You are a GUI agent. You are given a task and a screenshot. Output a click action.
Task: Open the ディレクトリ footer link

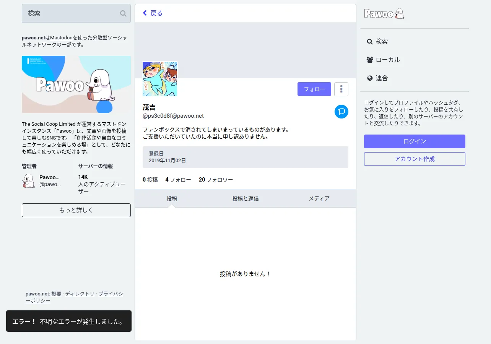click(80, 294)
